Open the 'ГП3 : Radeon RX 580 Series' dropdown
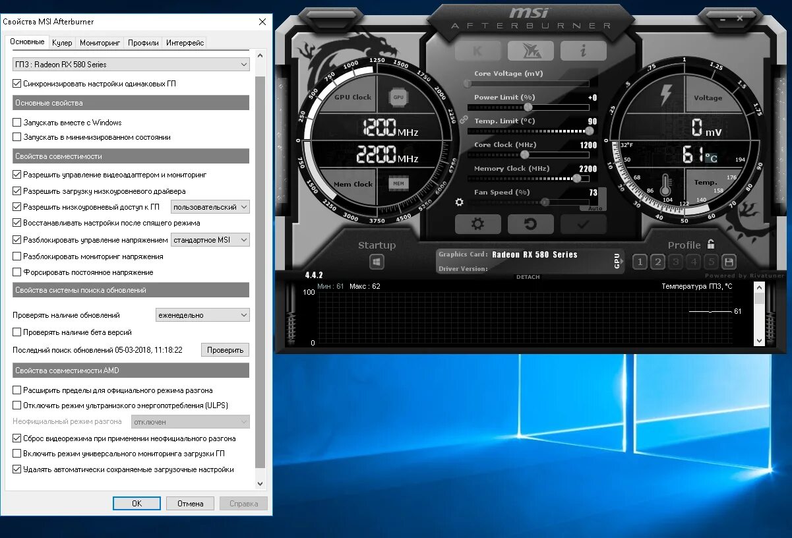The width and height of the screenshot is (792, 538). pos(131,65)
